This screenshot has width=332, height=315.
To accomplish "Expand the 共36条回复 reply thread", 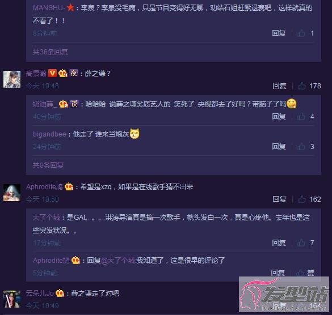I will tap(50, 52).
